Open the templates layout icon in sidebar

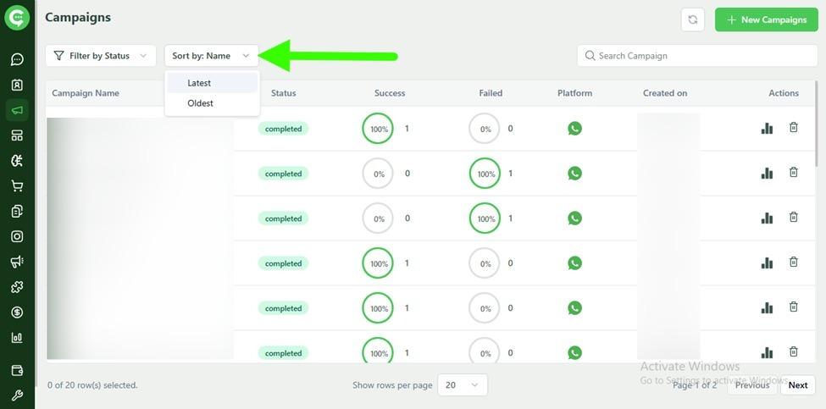pyautogui.click(x=17, y=135)
